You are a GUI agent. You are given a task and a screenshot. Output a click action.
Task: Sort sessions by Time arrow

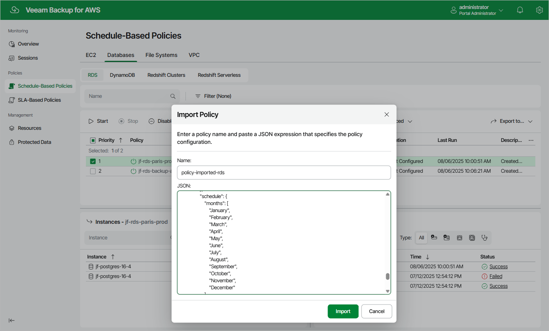pyautogui.click(x=428, y=257)
